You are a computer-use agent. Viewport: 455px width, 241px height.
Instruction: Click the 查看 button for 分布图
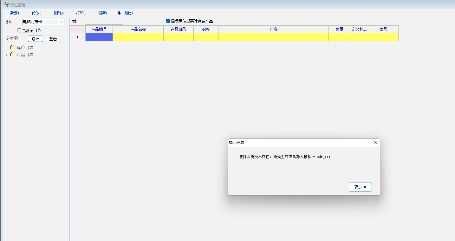click(53, 39)
